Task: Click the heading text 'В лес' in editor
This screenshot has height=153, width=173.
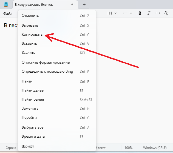Action: pyautogui.click(x=11, y=25)
